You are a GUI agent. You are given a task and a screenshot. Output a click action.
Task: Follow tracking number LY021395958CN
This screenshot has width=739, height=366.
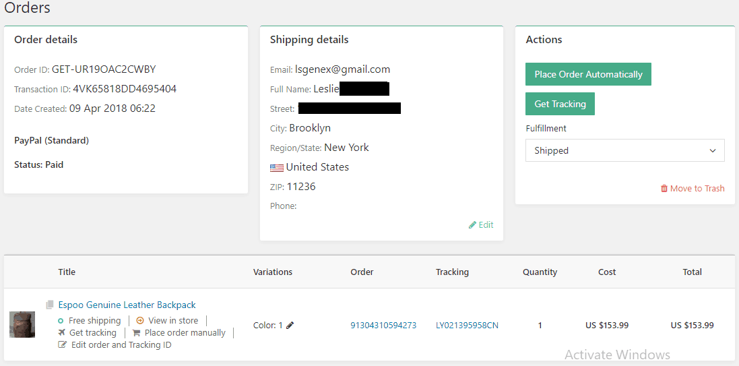pos(467,326)
